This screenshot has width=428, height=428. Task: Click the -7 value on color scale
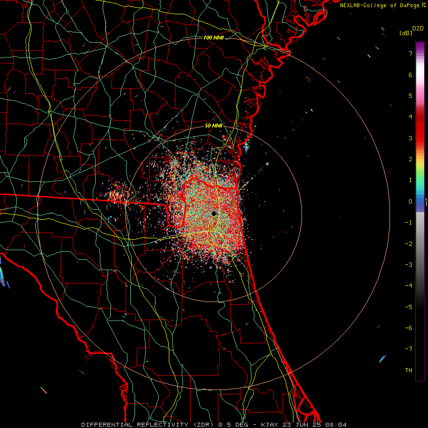[x=409, y=349]
